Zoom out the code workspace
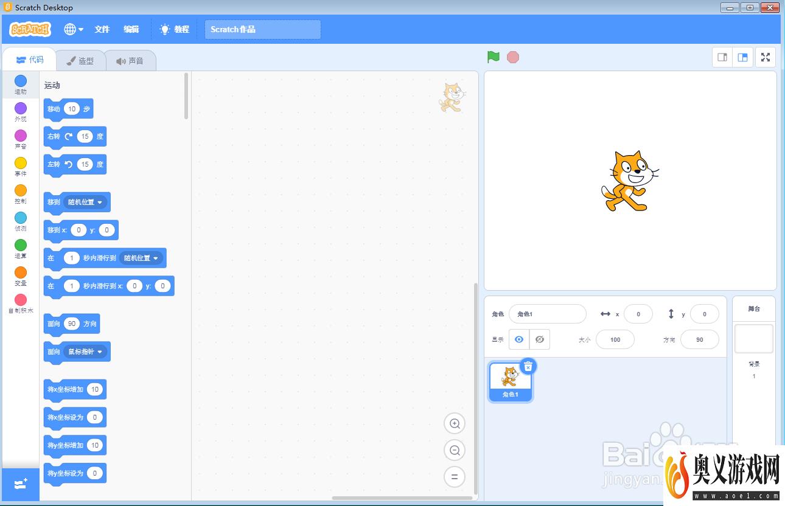 click(455, 450)
